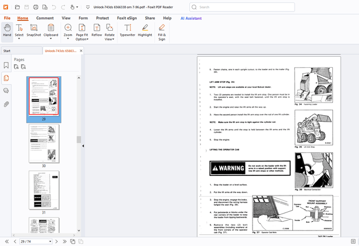The image size is (359, 246).
Task: Collapse the navigation panel with the arrow
Action: [83, 146]
